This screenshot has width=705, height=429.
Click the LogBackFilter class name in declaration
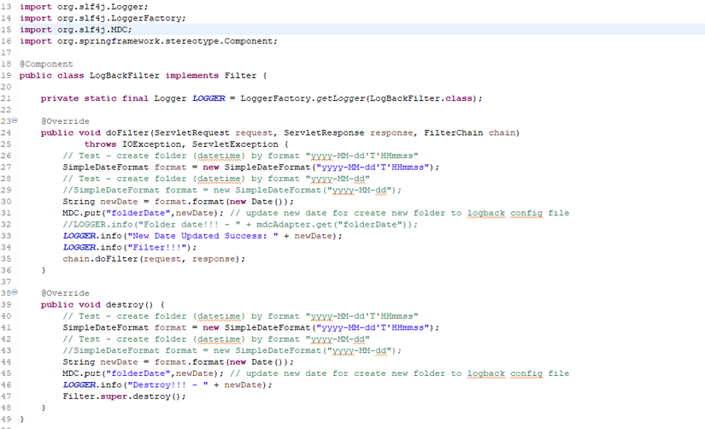[x=125, y=75]
